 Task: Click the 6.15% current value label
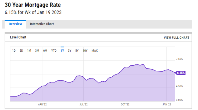pyautogui.click(x=181, y=73)
